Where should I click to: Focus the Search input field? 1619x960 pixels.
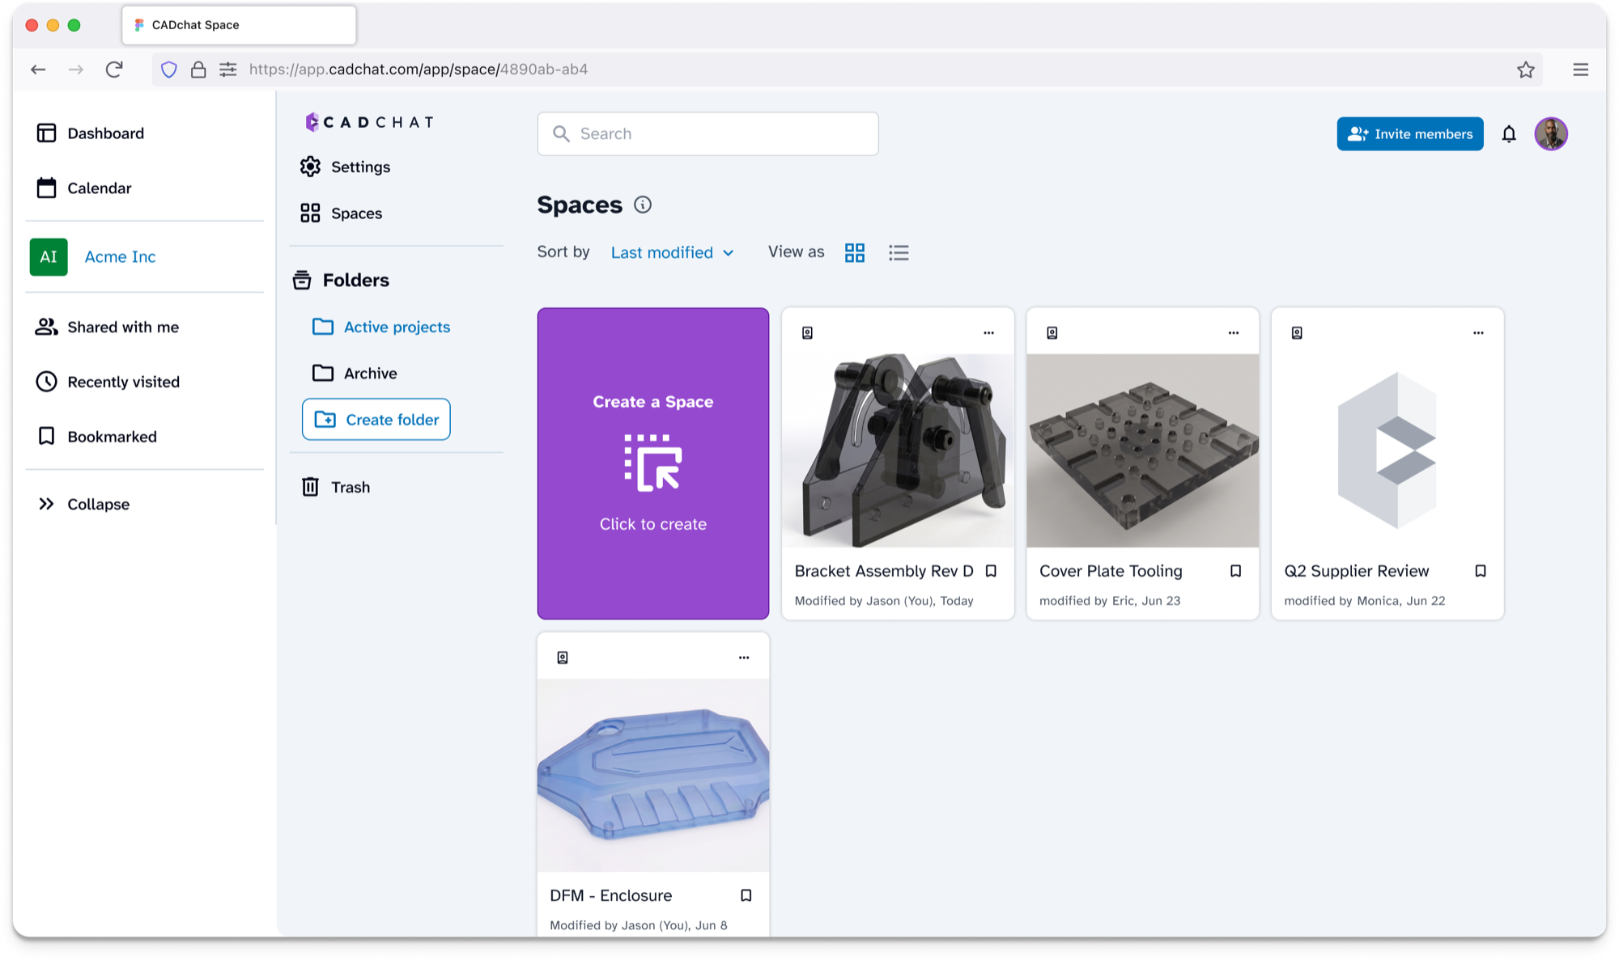[x=708, y=133]
